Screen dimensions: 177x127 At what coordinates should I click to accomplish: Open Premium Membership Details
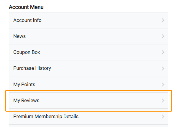pyautogui.click(x=88, y=117)
